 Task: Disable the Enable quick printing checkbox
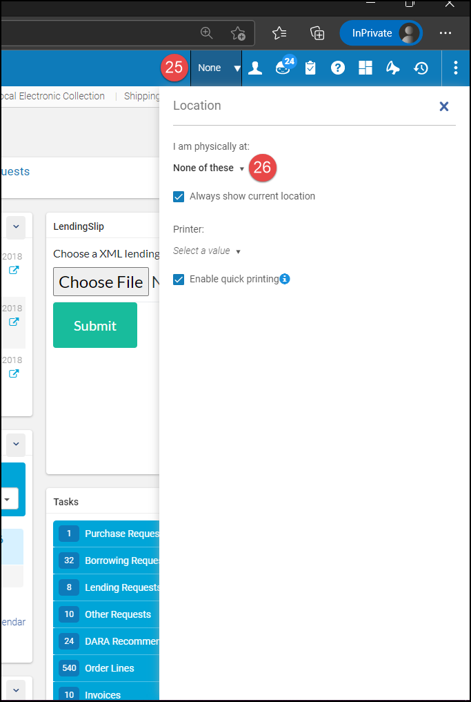click(x=179, y=279)
